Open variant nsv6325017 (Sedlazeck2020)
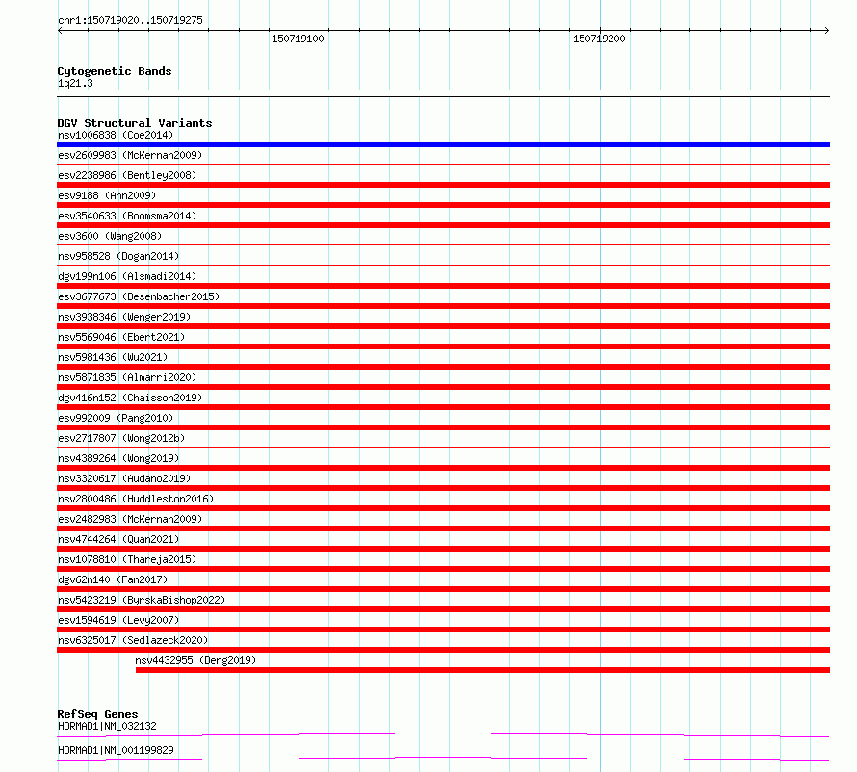 [133, 640]
